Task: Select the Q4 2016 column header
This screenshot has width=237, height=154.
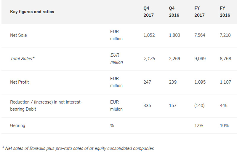Action: (x=174, y=12)
